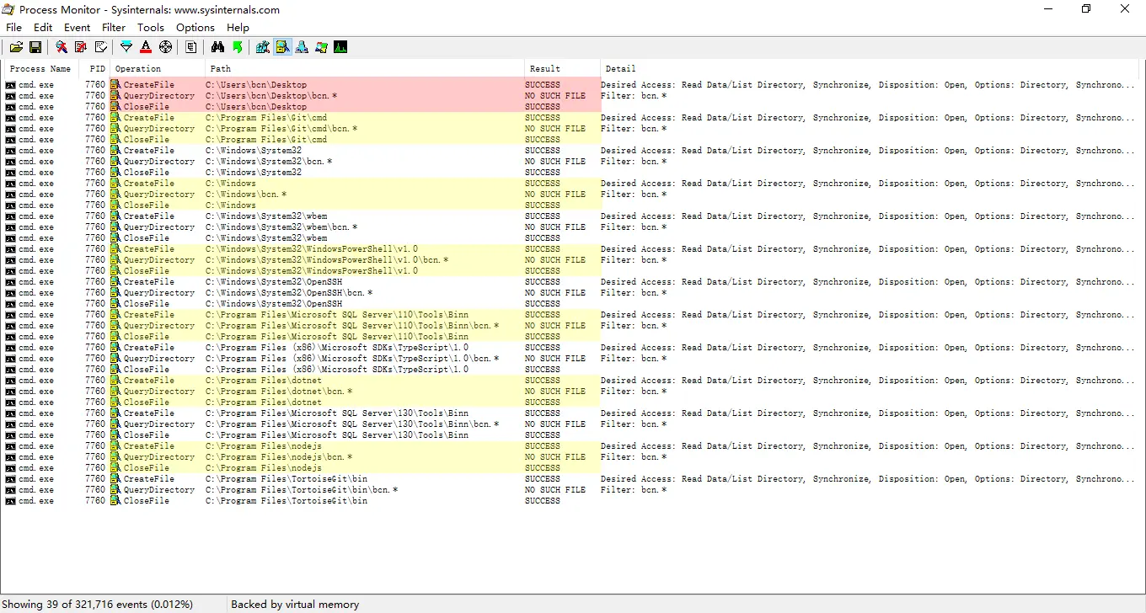The width and height of the screenshot is (1146, 613).
Task: Open the File menu
Action: (13, 28)
